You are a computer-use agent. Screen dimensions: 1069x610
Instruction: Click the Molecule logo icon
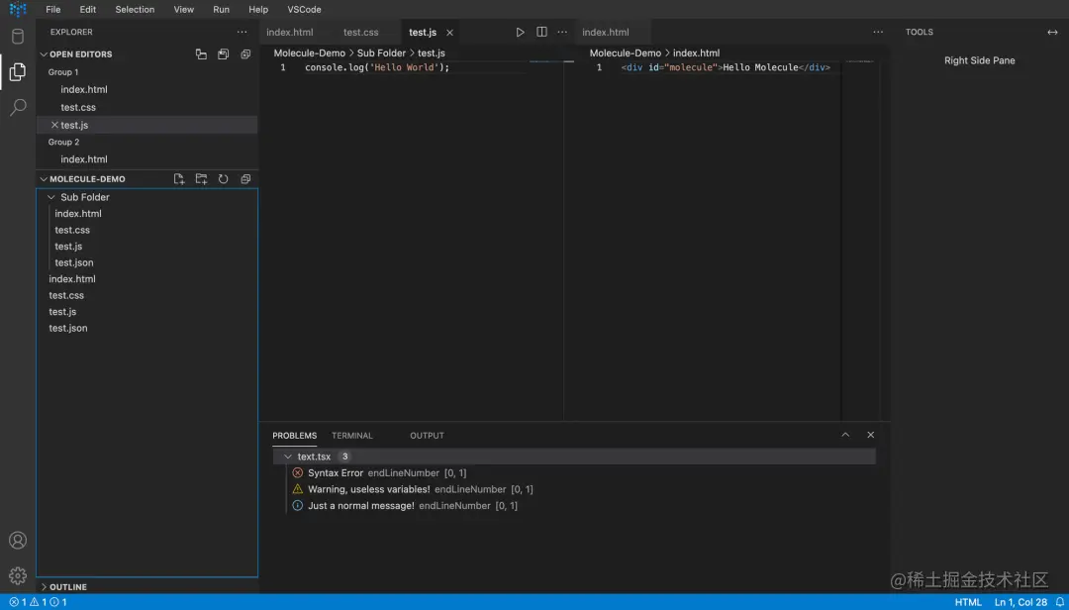pyautogui.click(x=18, y=10)
